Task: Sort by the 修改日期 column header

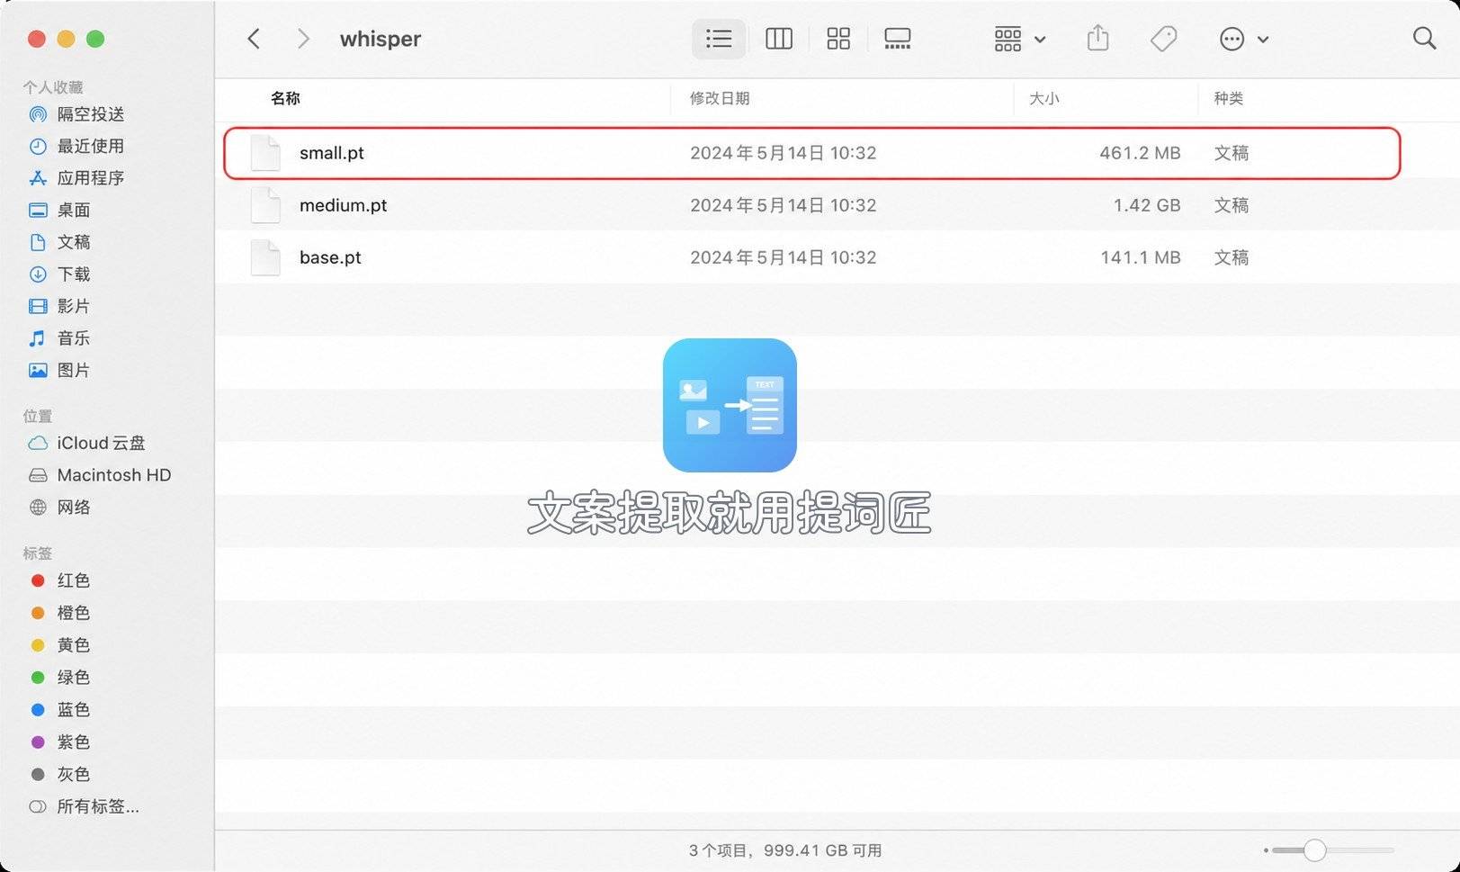Action: pyautogui.click(x=719, y=98)
